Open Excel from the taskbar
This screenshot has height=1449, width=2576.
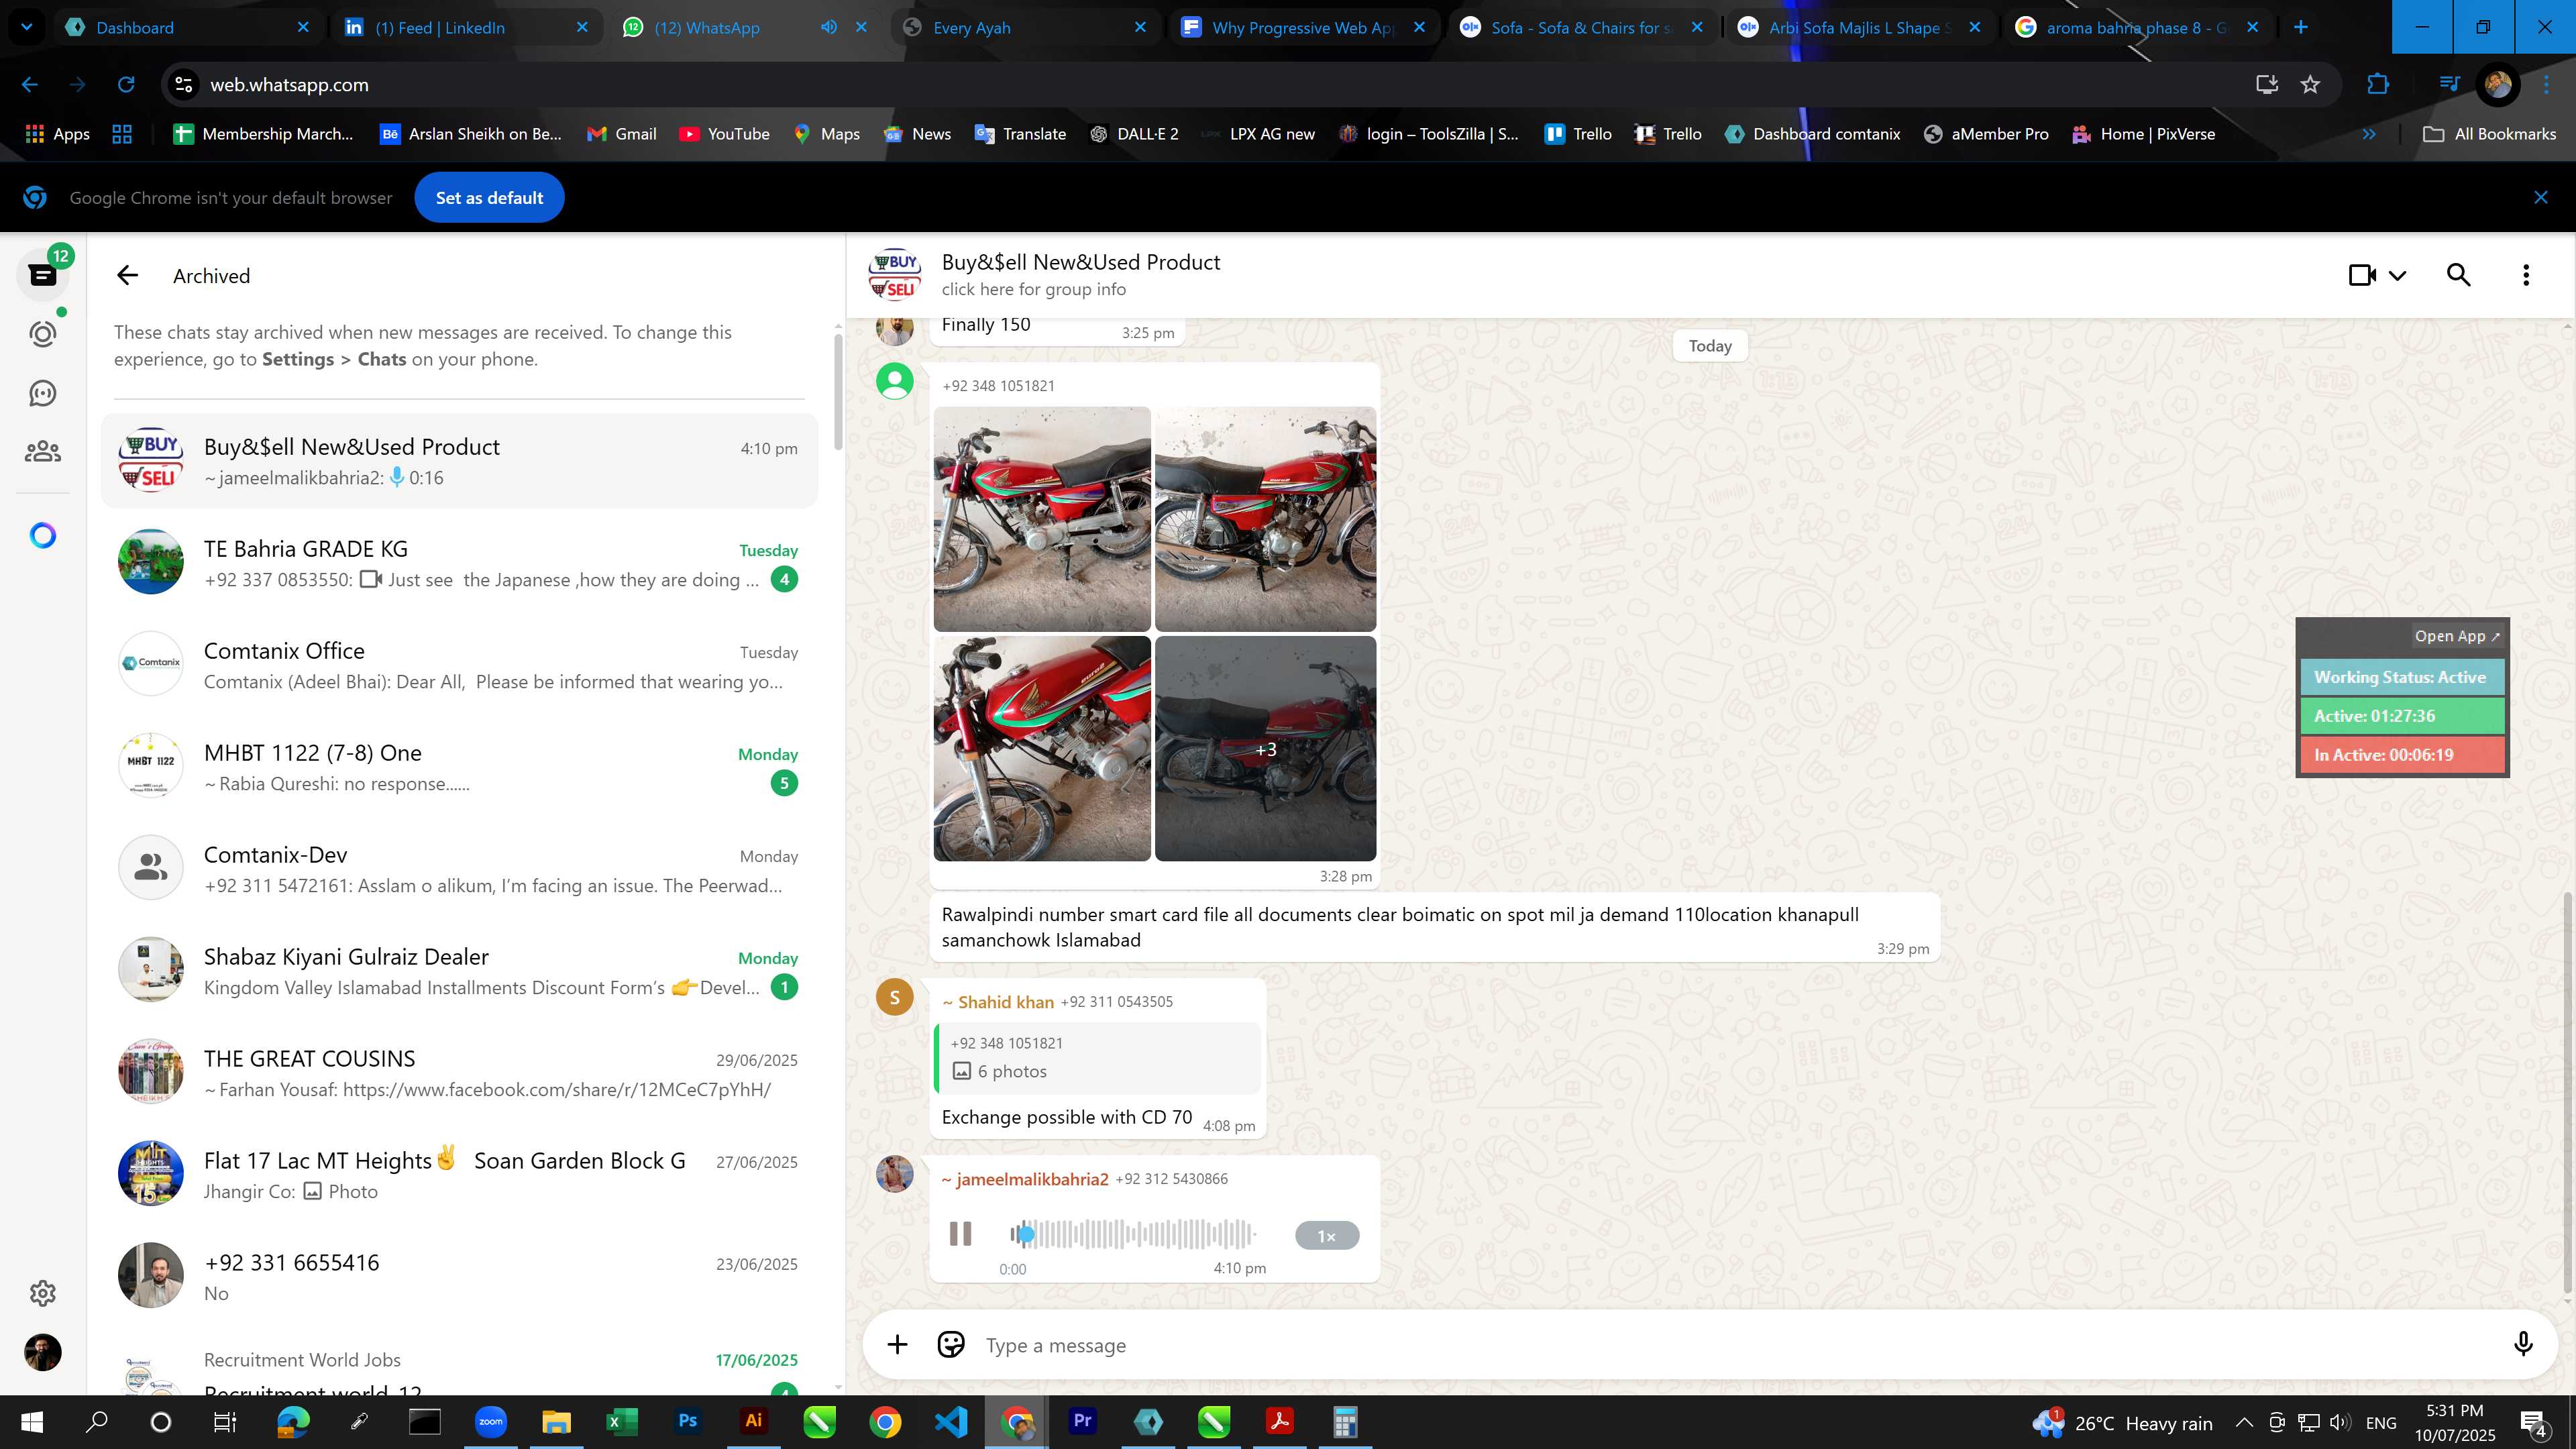621,1421
